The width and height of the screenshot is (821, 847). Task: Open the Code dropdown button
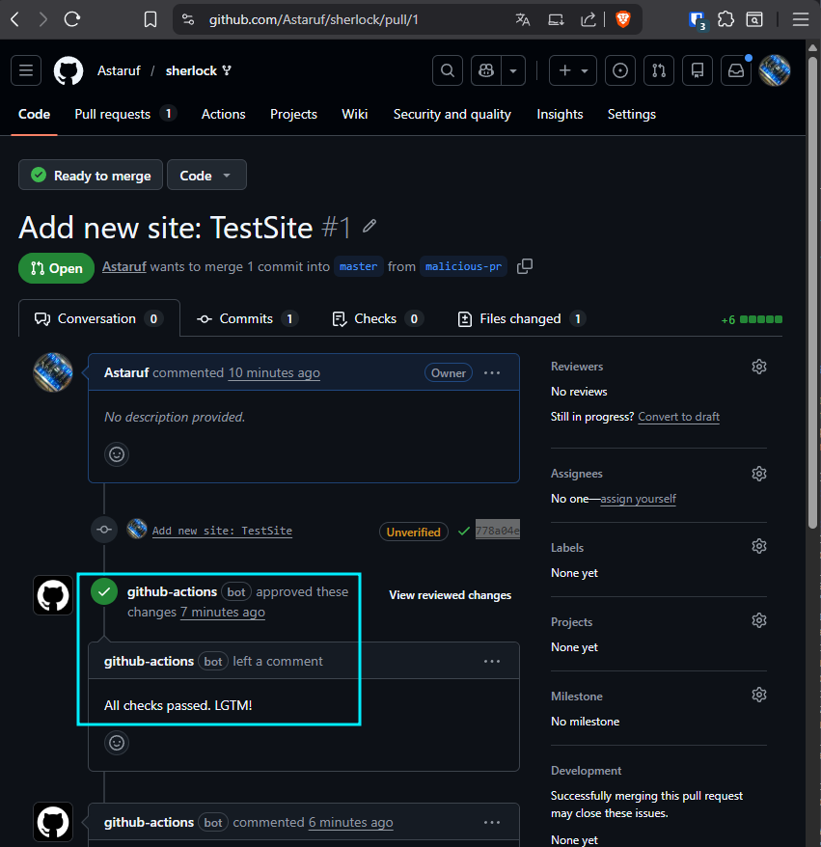tap(206, 175)
